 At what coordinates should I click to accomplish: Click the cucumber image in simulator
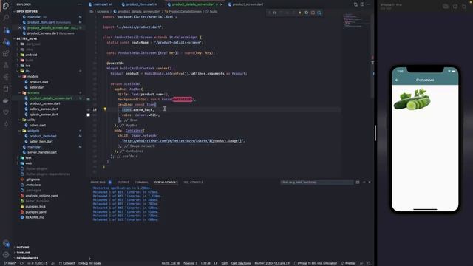(x=412, y=100)
